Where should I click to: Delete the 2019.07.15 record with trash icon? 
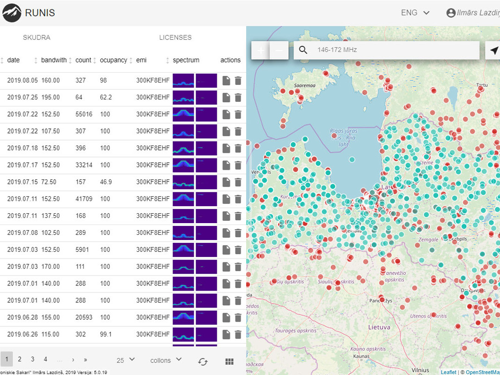click(238, 182)
